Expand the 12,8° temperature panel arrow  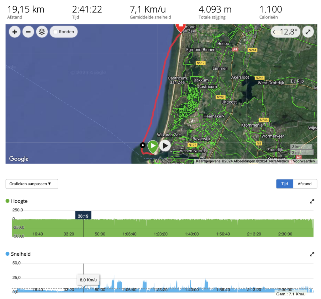click(x=274, y=32)
